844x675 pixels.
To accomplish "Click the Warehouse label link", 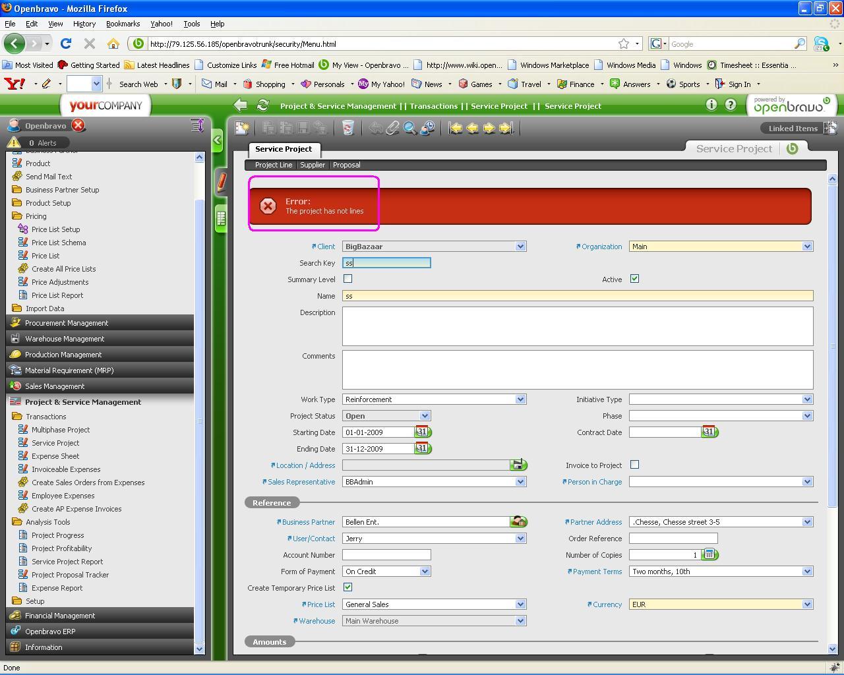I will 316,621.
